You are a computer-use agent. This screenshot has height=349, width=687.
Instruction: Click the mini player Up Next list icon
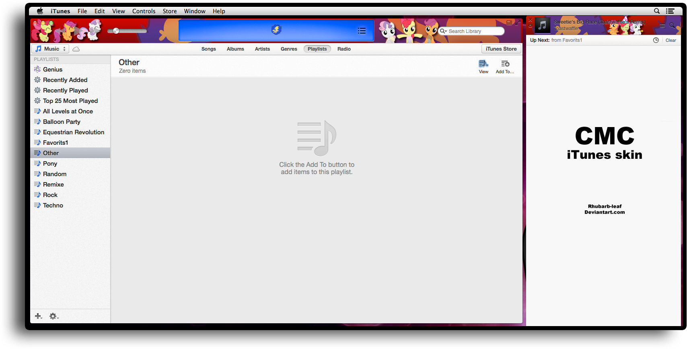(662, 26)
